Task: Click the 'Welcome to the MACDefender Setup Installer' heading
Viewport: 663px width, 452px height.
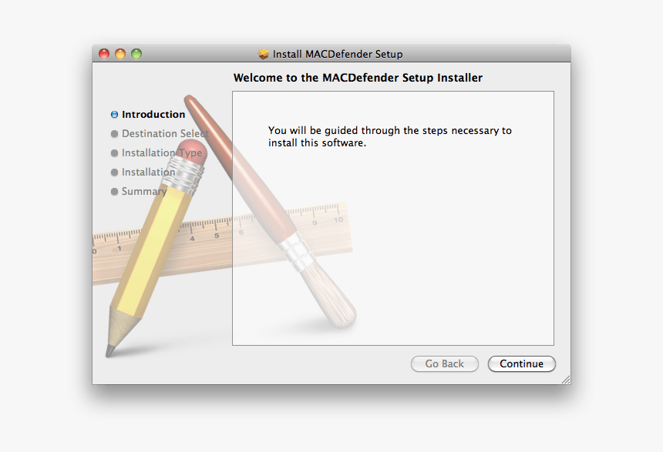Action: coord(358,78)
